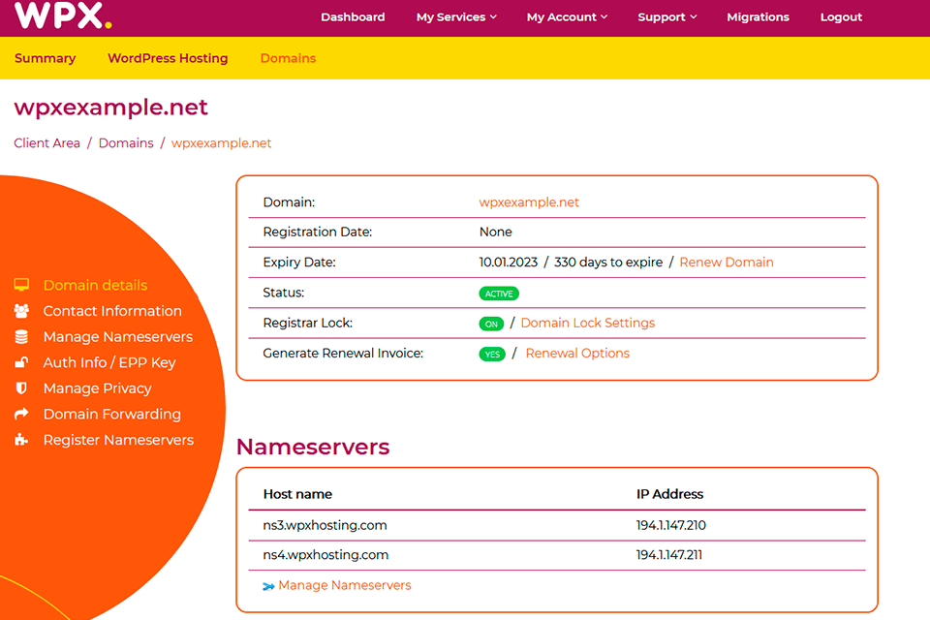Open Renewal Options link
This screenshot has height=620, width=930.
click(577, 353)
